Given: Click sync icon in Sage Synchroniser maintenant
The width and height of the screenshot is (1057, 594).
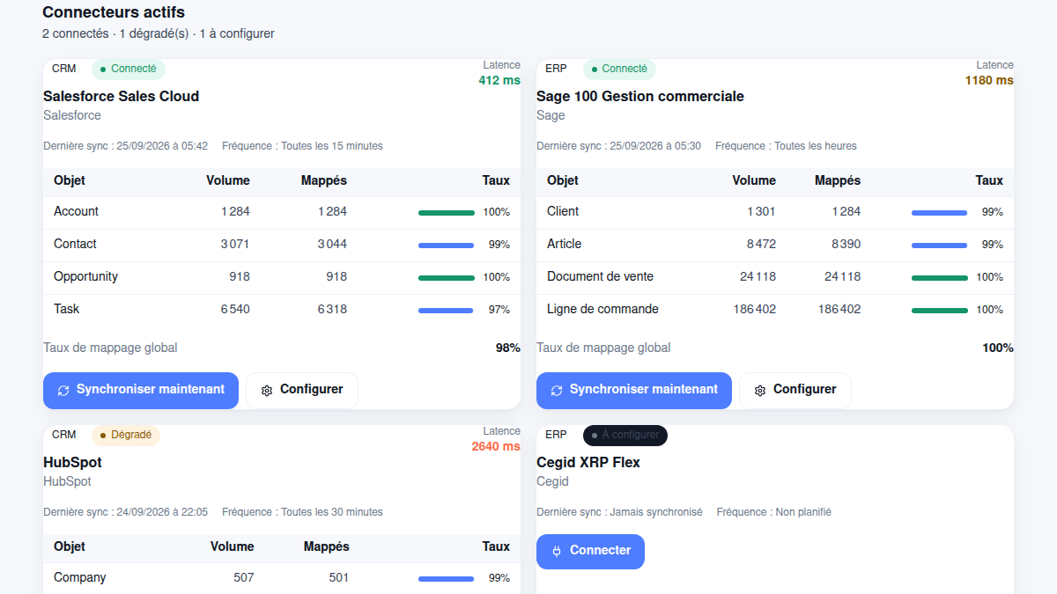Looking at the screenshot, I should coord(557,391).
